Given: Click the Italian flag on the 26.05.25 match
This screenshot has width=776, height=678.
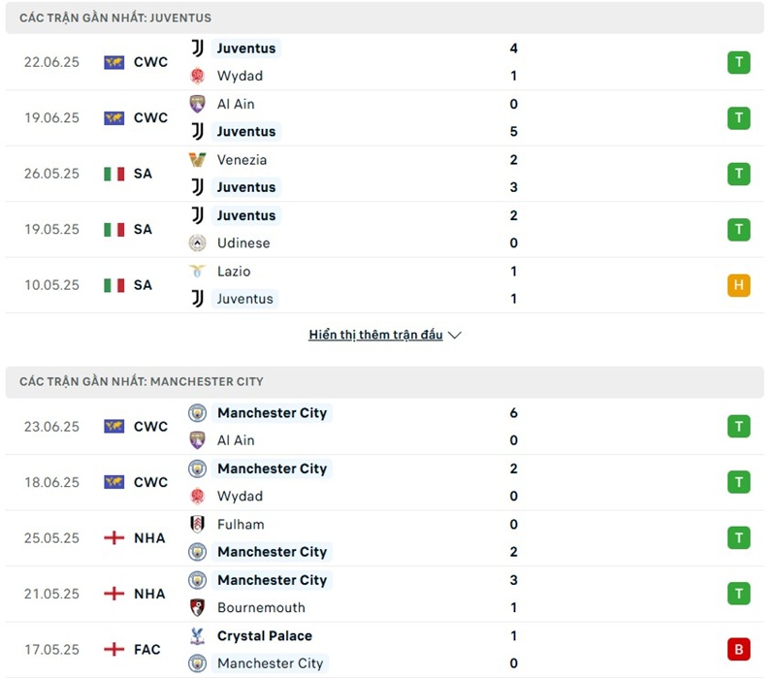Looking at the screenshot, I should (x=114, y=175).
